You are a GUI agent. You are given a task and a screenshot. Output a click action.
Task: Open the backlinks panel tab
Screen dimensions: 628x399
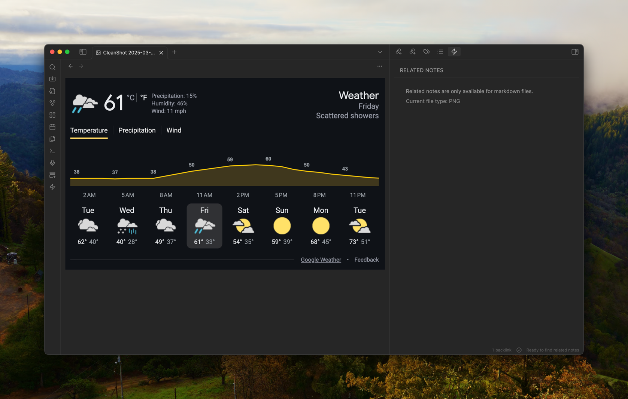tap(398, 52)
